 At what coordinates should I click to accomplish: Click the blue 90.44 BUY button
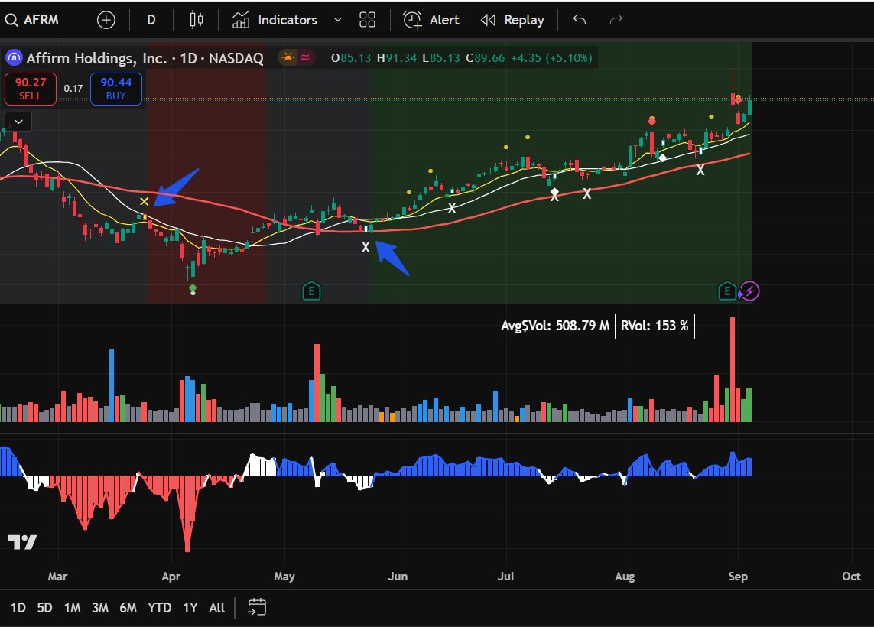[115, 88]
